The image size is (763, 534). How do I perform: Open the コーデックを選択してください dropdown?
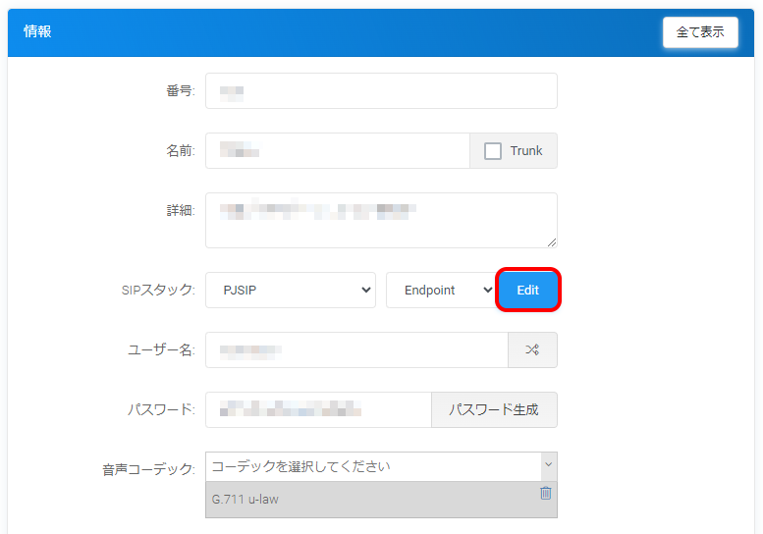tap(381, 466)
